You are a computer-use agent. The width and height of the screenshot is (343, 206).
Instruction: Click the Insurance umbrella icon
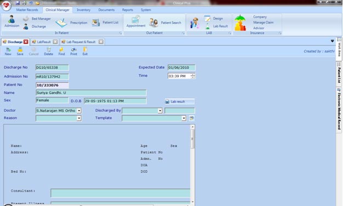pos(240,23)
